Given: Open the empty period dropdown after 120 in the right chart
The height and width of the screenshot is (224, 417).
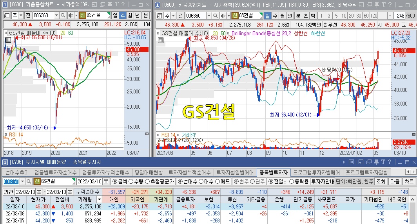Looking at the screenshot, I should coord(390,16).
